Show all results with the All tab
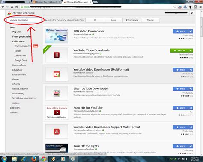203x162 pixels. click(95, 20)
